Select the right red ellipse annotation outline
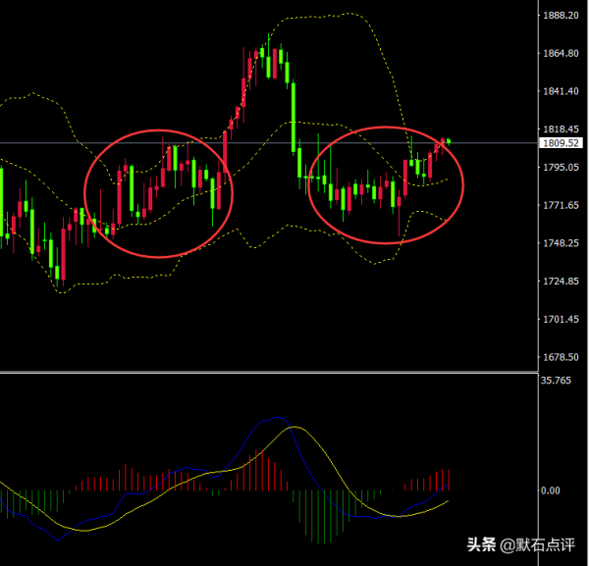 coord(309,186)
